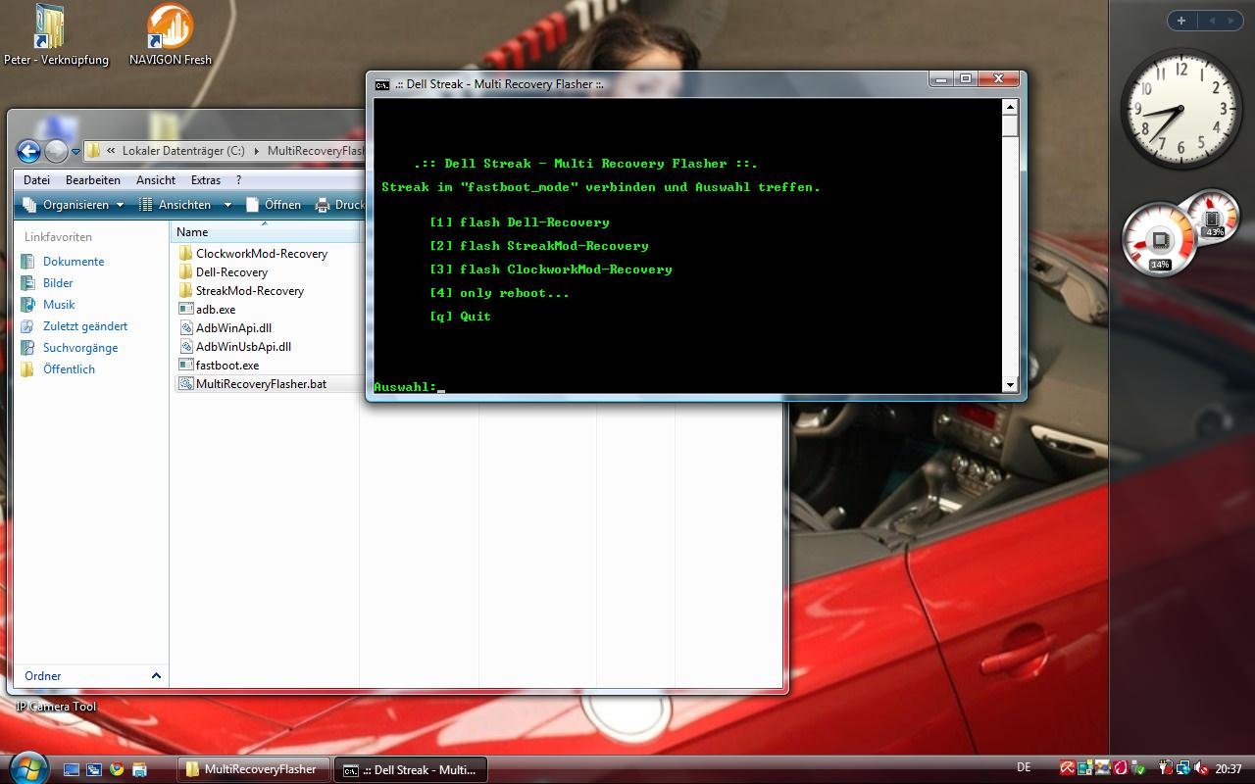Select the AdbWinUsbApi.dll file
Viewport: 1255px width, 784px height.
[234, 347]
